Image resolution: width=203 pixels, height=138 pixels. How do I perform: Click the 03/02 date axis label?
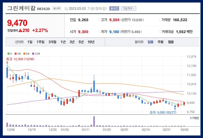click(x=185, y=130)
